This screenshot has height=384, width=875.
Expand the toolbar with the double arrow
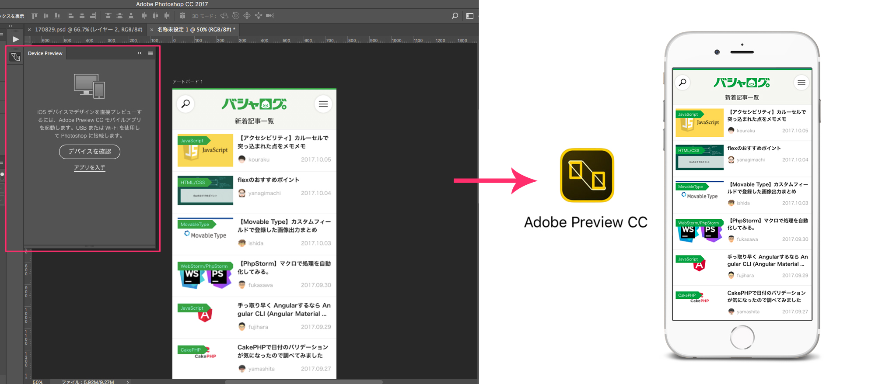coord(10,26)
